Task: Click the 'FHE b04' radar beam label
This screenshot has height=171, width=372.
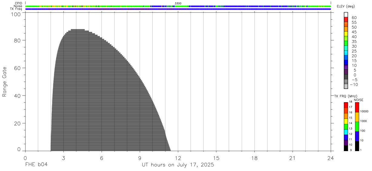Action: 36,165
